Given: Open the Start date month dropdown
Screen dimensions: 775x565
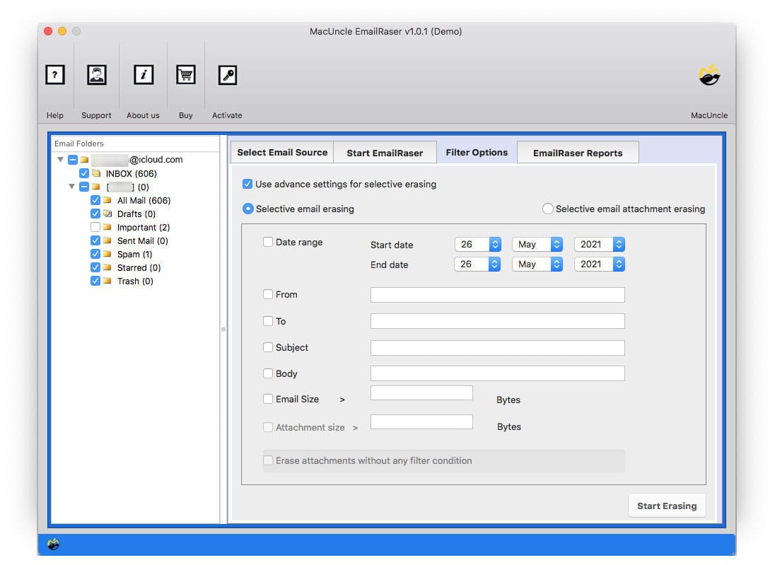Looking at the screenshot, I should (537, 244).
